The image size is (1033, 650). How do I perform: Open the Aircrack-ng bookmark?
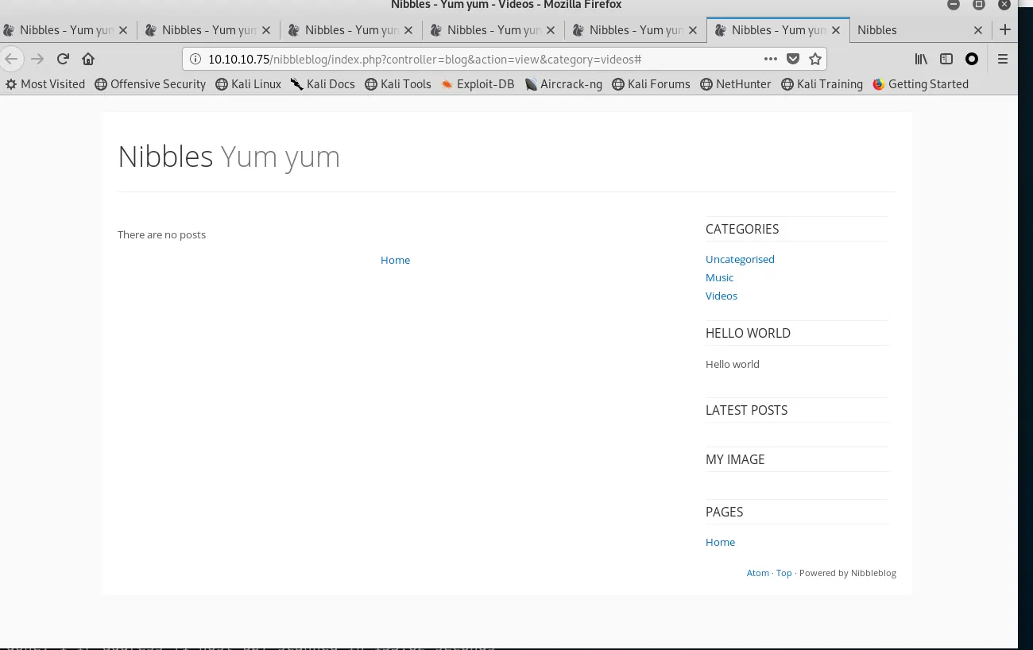pos(563,84)
